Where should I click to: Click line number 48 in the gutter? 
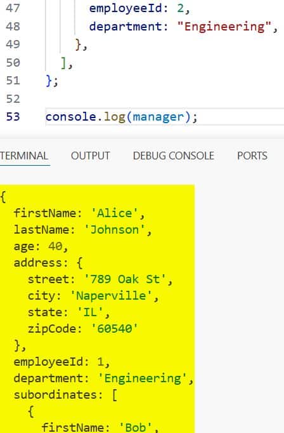pyautogui.click(x=13, y=27)
